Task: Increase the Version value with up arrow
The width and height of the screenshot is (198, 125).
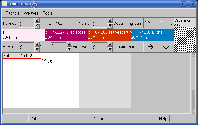Action: click(x=37, y=44)
